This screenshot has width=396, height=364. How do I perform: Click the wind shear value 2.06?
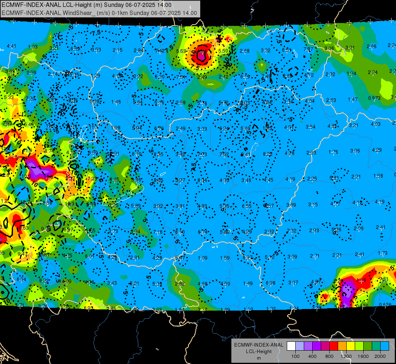tap(359, 229)
